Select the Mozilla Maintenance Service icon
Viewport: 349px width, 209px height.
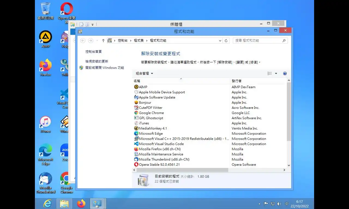point(136,154)
